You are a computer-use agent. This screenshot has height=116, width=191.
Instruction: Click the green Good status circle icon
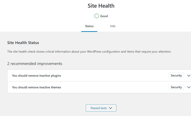(97, 16)
